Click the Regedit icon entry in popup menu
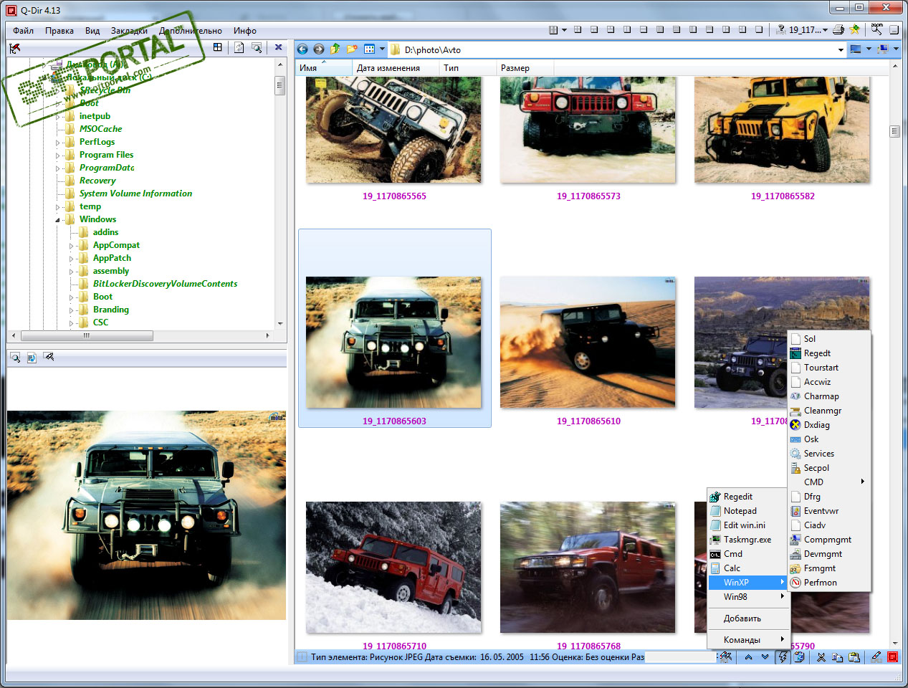 coord(748,497)
